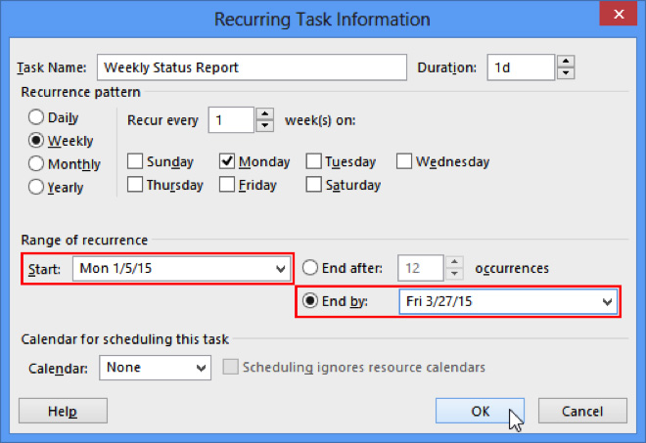Select the End after occurrences option
646x443 pixels.
(310, 268)
